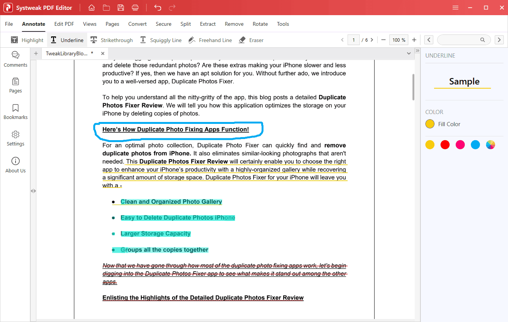Screen dimensions: 508x322
Task: Open the Pages sidebar panel
Action: [16, 85]
